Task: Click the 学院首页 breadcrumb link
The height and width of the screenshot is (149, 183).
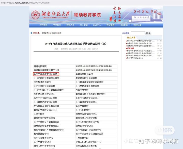Action: click(x=45, y=33)
